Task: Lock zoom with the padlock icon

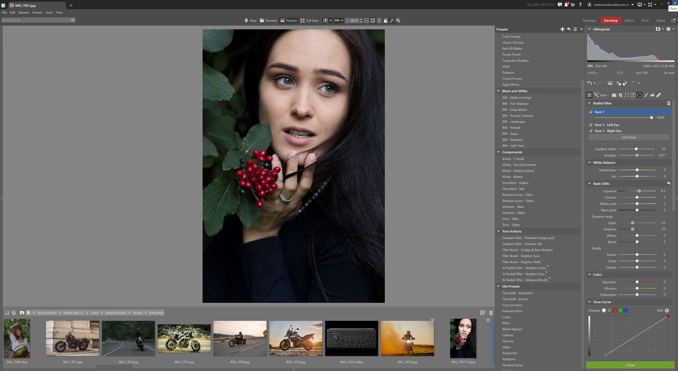Action: 385,20
